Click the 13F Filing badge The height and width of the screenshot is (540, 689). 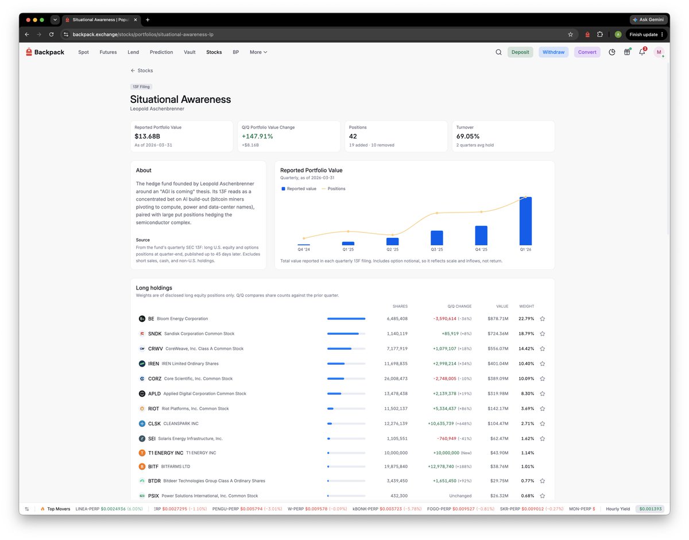click(141, 87)
